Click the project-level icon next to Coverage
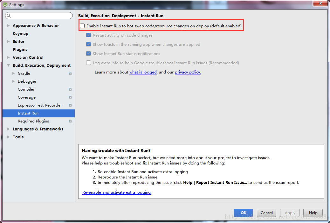 click(70, 97)
